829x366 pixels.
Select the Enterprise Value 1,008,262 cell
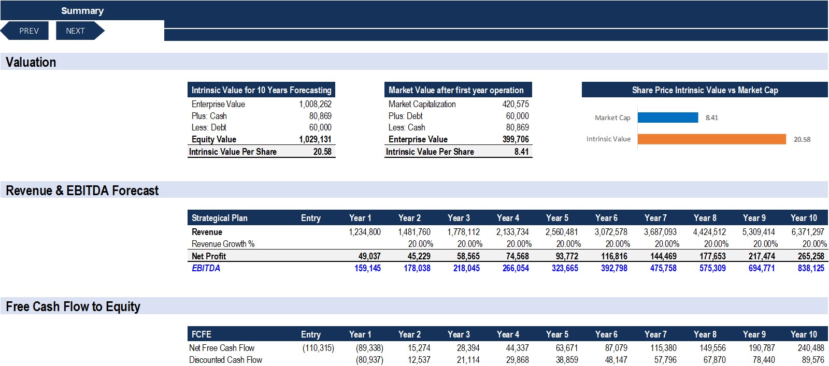(315, 104)
